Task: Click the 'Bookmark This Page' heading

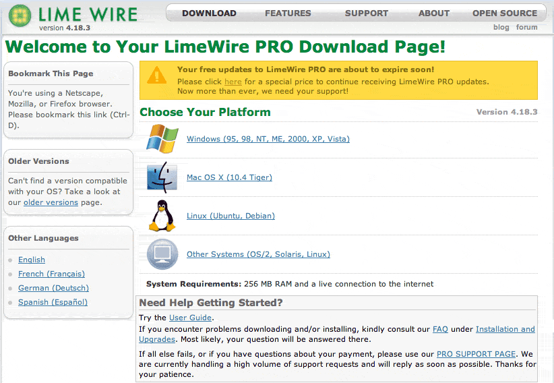Action: pos(51,73)
